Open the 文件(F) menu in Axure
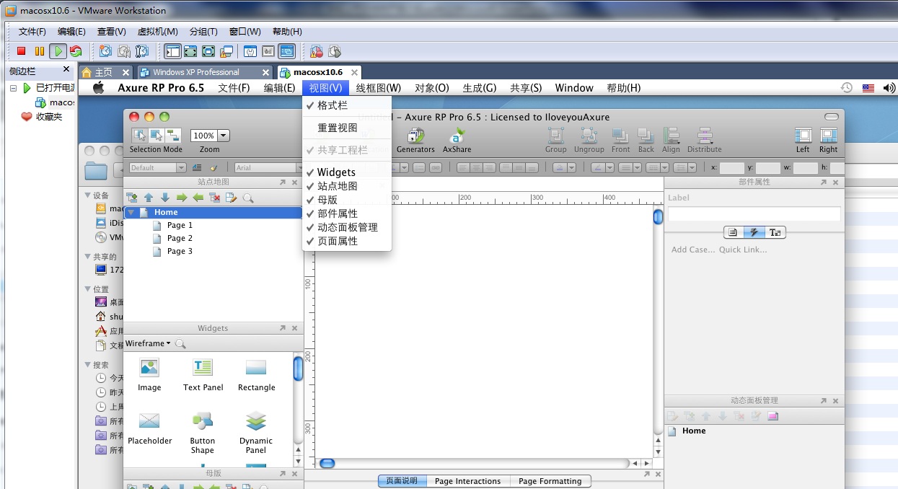This screenshot has width=898, height=489. (234, 88)
